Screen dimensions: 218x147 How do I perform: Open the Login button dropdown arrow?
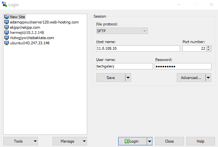(x=150, y=141)
